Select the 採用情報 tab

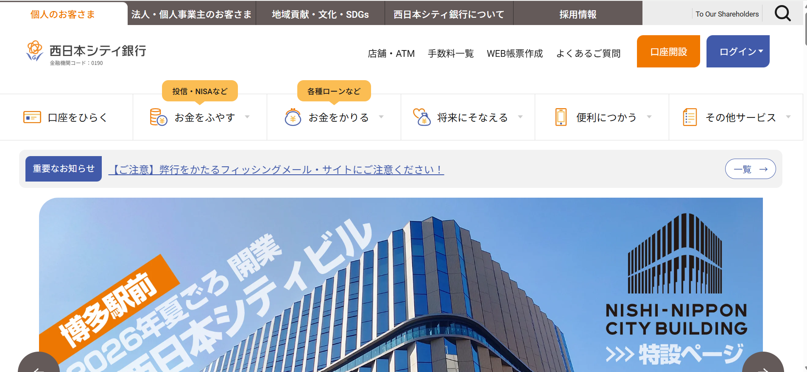tap(578, 14)
